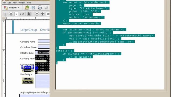The width and height of the screenshot is (172, 97).
Task: Click the 'Consultant Name:' label
Action: tap(29, 47)
